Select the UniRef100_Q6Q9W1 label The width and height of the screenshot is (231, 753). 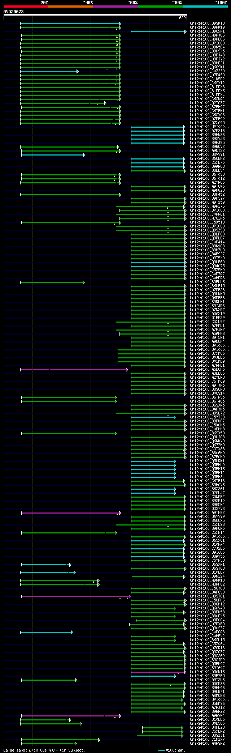(x=207, y=67)
